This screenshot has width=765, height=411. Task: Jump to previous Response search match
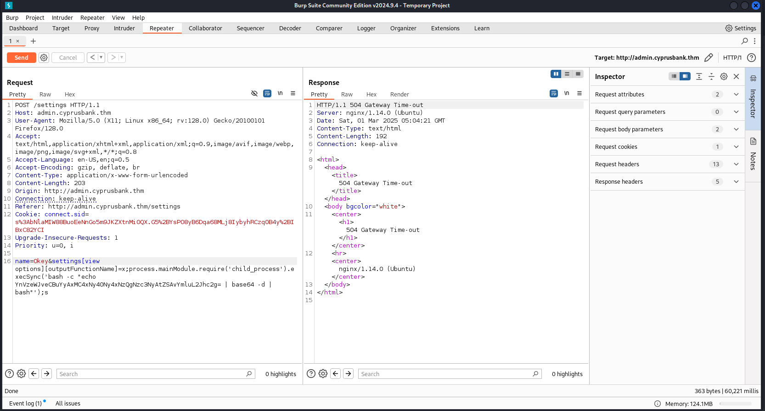tap(336, 373)
